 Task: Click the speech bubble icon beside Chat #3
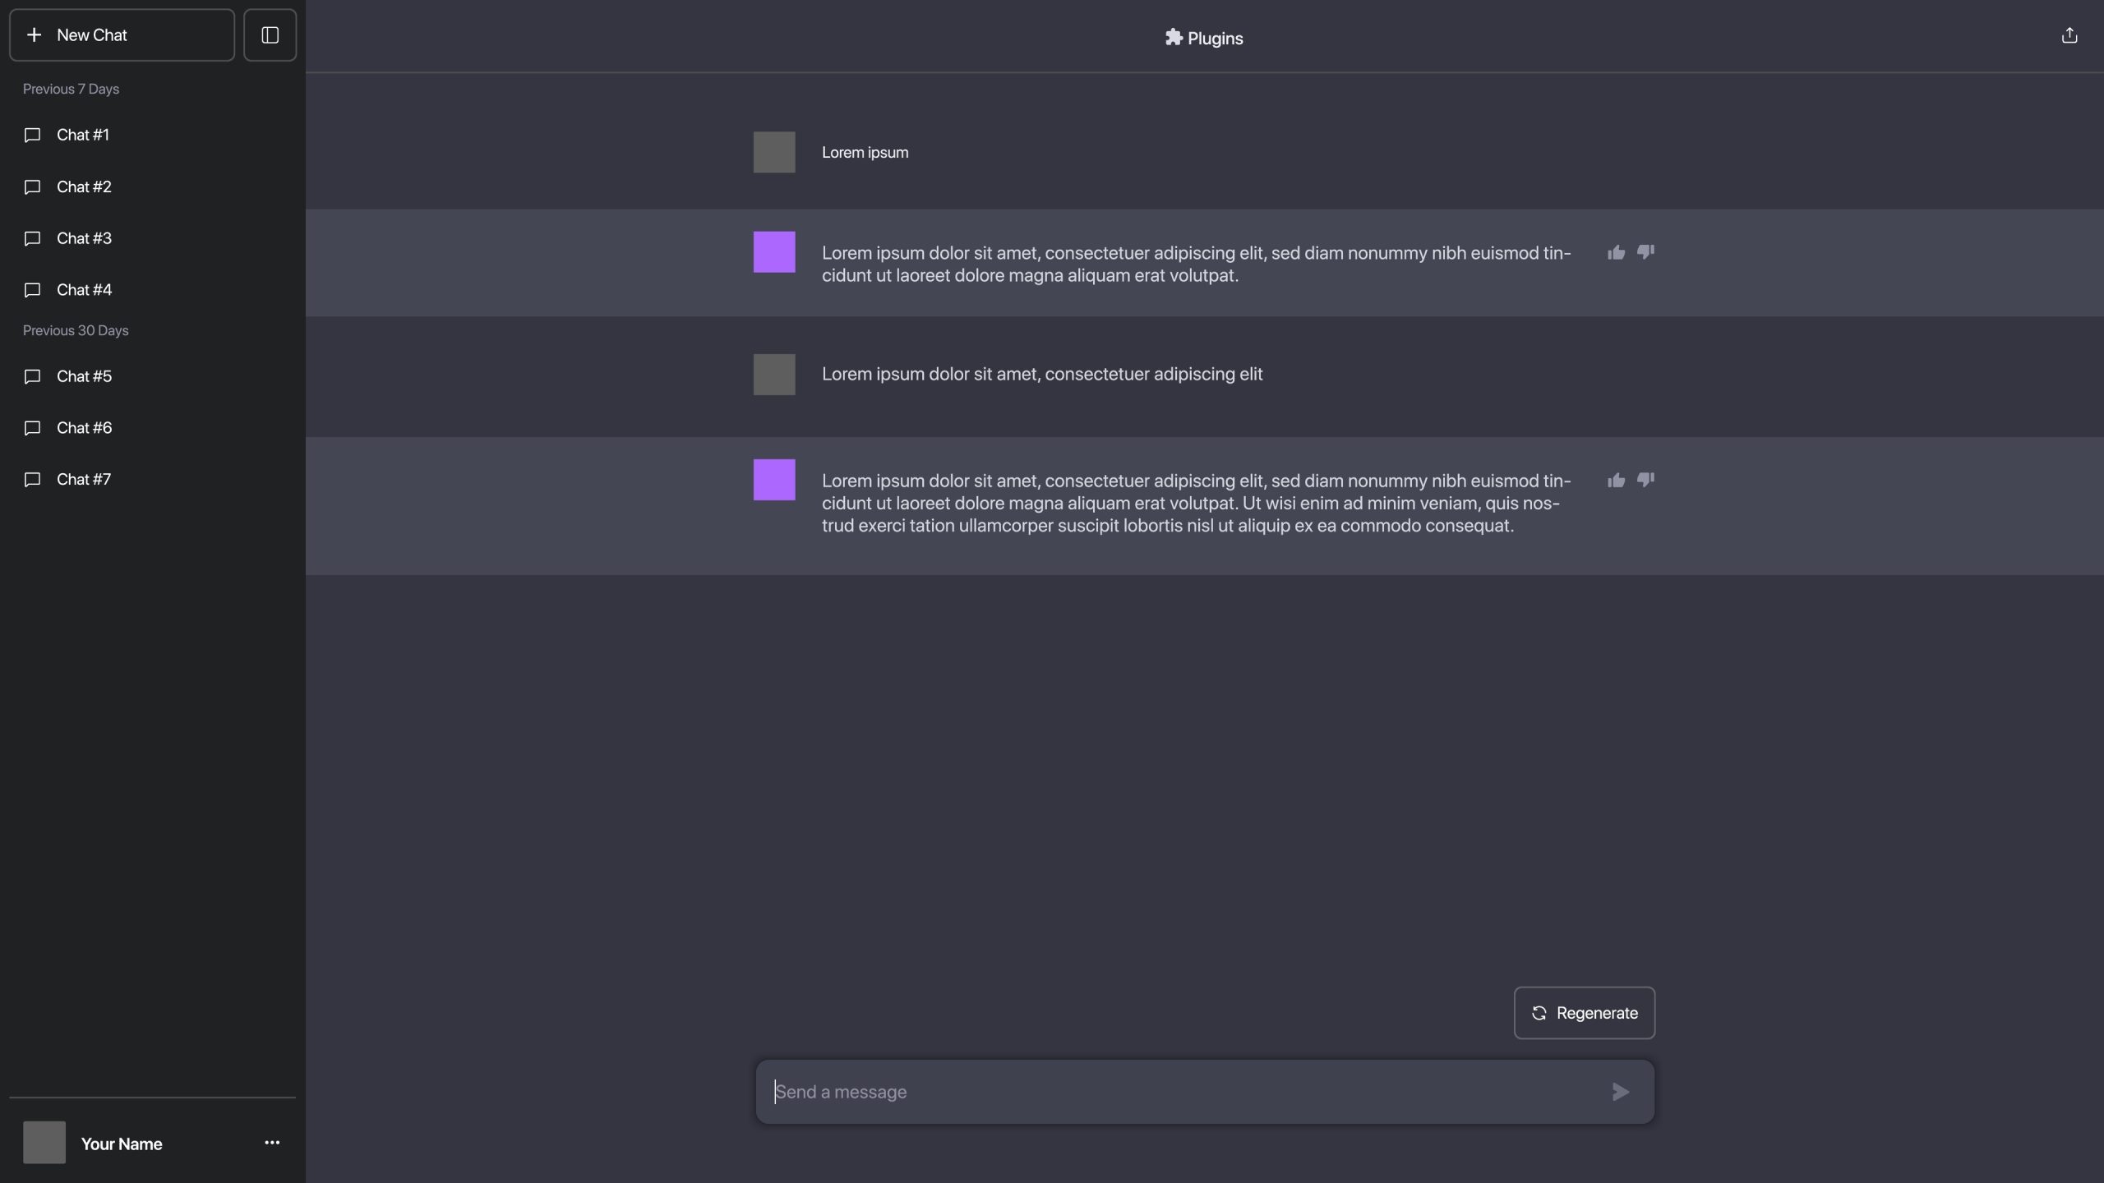click(x=33, y=239)
